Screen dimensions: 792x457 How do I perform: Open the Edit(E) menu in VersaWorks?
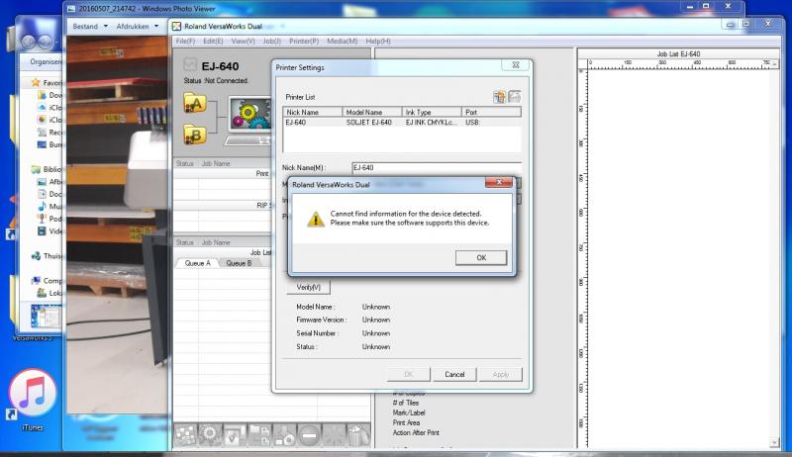213,41
